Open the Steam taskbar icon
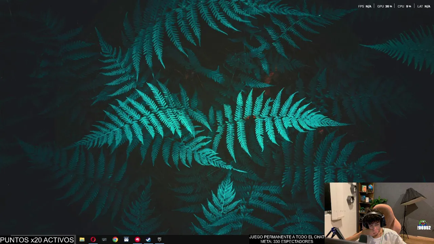This screenshot has height=244, width=434. click(x=148, y=240)
